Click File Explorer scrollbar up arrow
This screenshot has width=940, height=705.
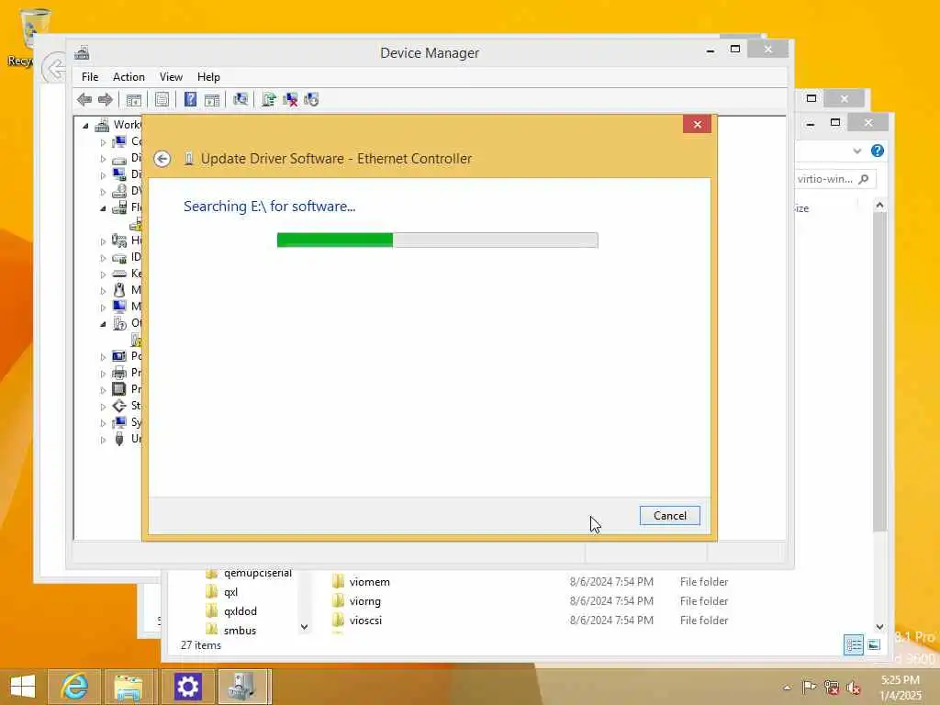[879, 205]
